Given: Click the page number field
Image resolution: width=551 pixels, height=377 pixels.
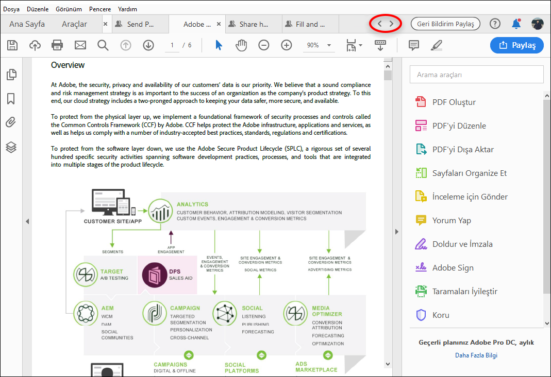Looking at the screenshot, I should tap(172, 45).
